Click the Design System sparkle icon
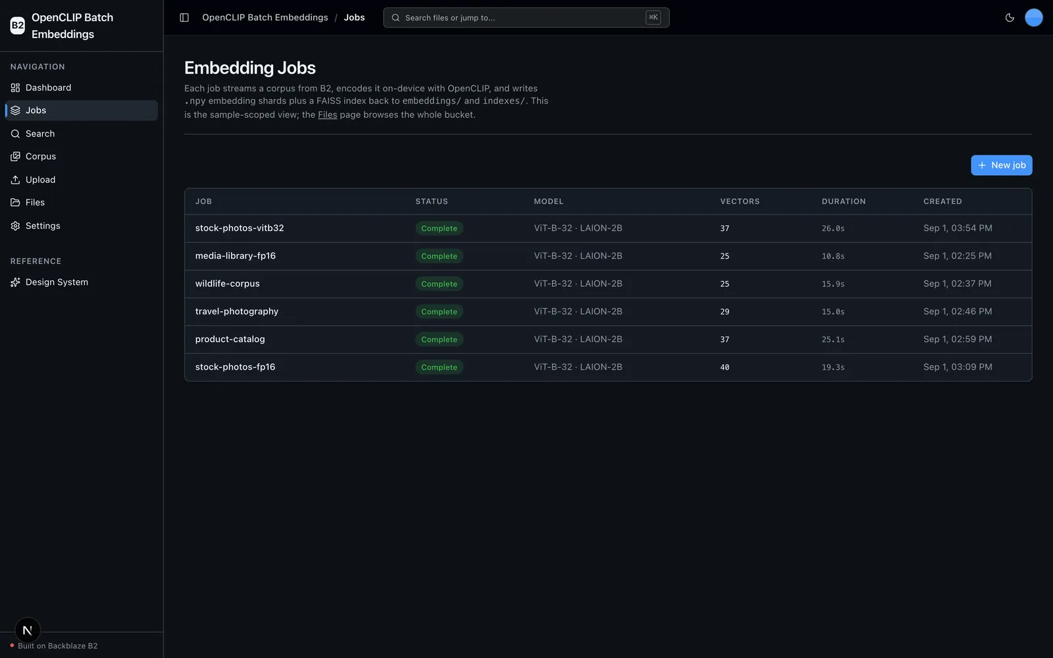Viewport: 1053px width, 658px height. pyautogui.click(x=15, y=282)
